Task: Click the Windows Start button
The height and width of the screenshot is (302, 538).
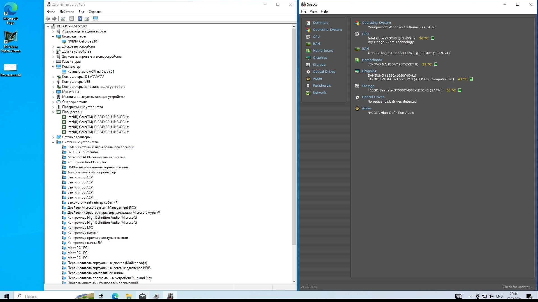Action: pyautogui.click(x=7, y=296)
